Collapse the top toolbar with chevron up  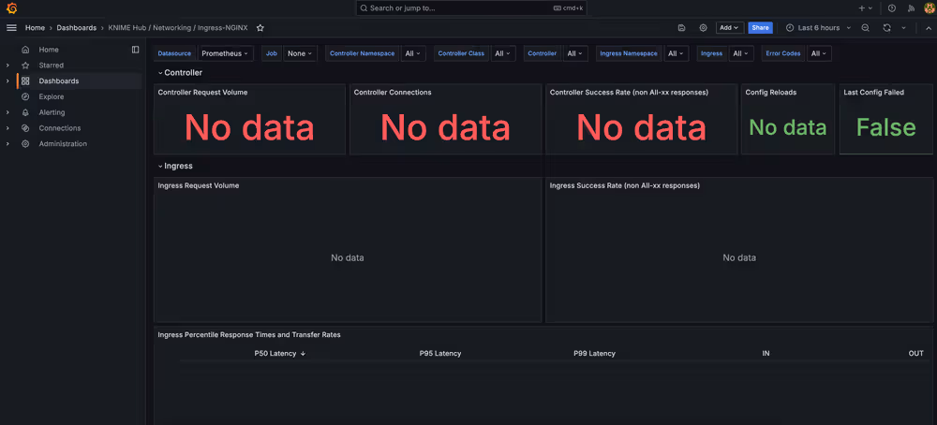[928, 28]
